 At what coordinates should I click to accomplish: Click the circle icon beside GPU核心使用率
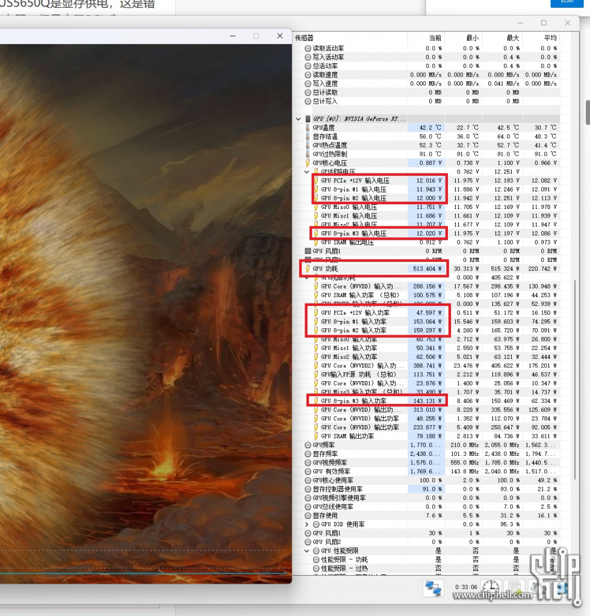[308, 480]
